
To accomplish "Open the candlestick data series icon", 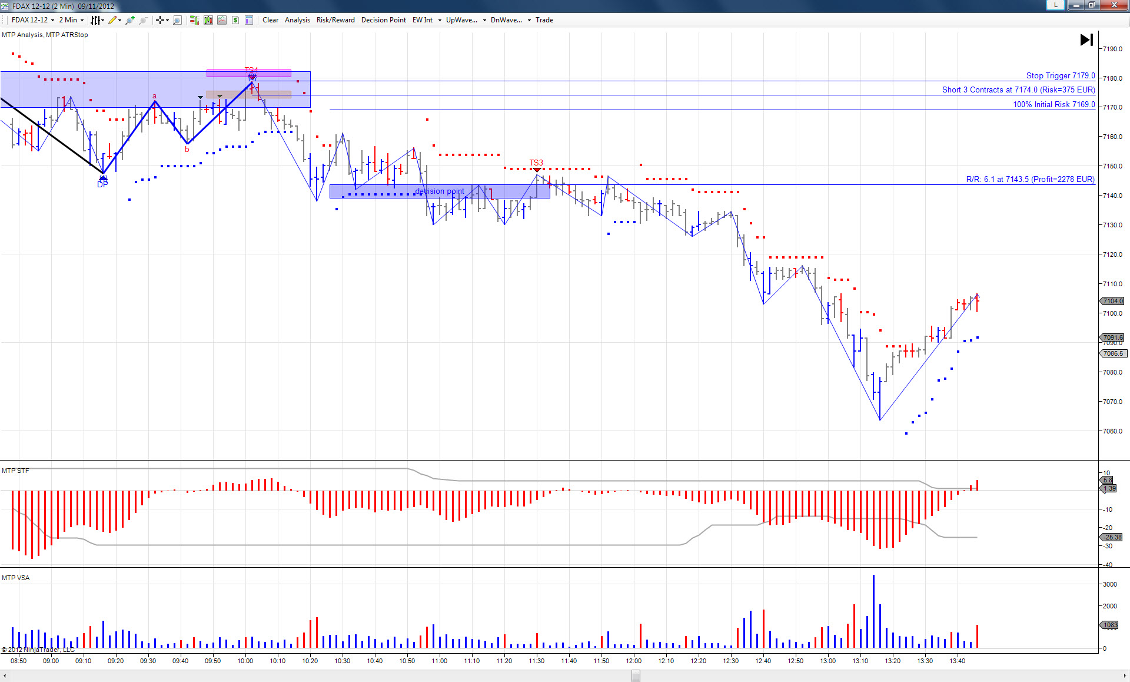I will coord(208,20).
